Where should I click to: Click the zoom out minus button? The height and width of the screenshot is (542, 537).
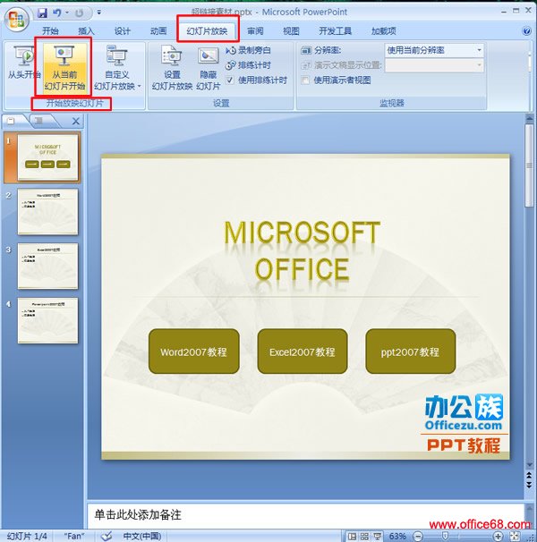click(418, 536)
